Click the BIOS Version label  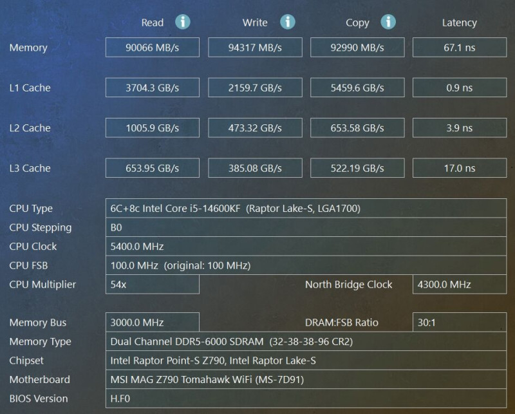point(39,399)
